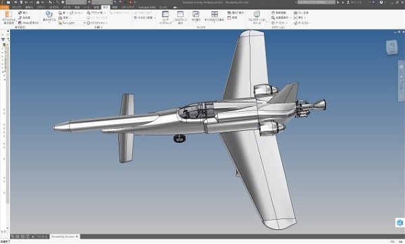This screenshot has height=244, width=405.
Task: Toggle the iMate glyph display
Action: [x=28, y=23]
